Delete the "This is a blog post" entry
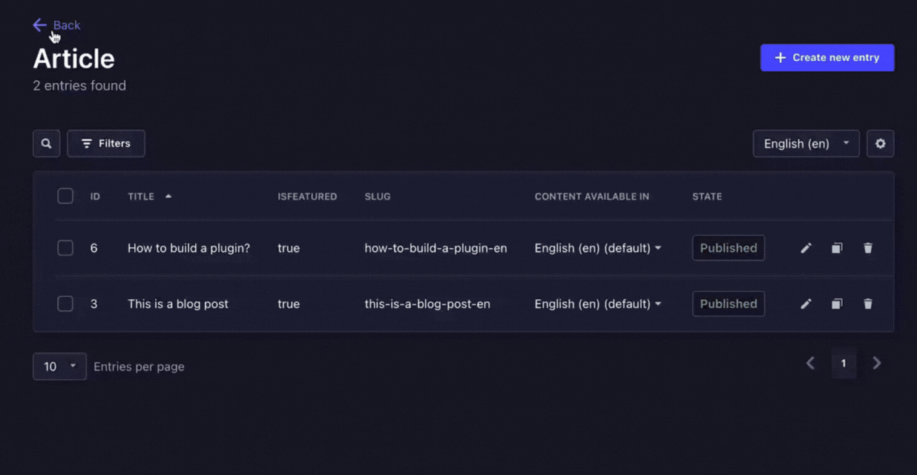The width and height of the screenshot is (917, 475). pyautogui.click(x=868, y=304)
